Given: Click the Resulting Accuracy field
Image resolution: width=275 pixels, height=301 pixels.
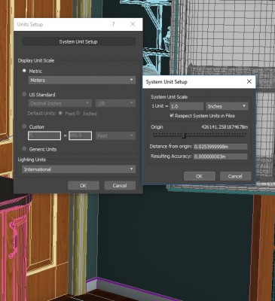Looking at the screenshot, I should (x=220, y=157).
